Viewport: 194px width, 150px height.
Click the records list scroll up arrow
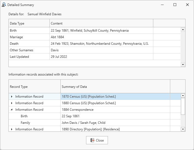[x=183, y=96]
